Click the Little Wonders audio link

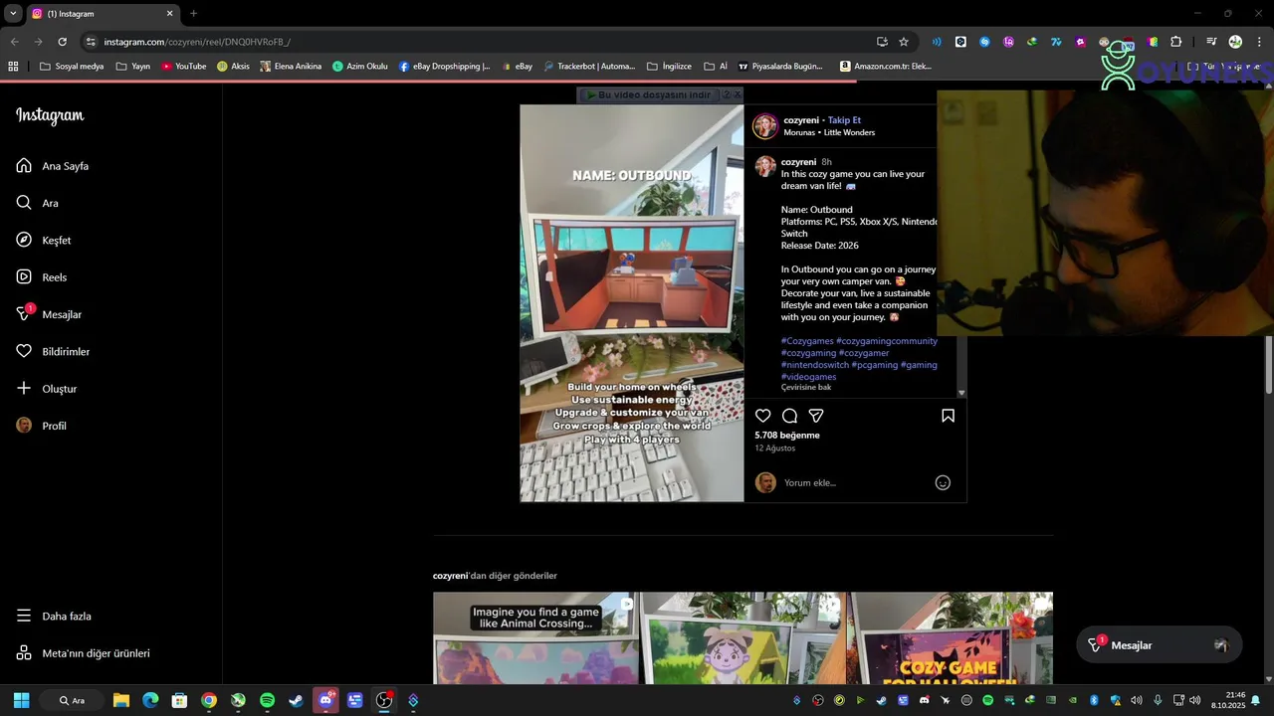coord(849,132)
